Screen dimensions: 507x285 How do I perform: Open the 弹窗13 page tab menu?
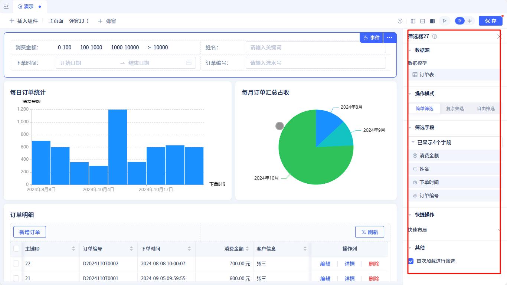pos(88,21)
